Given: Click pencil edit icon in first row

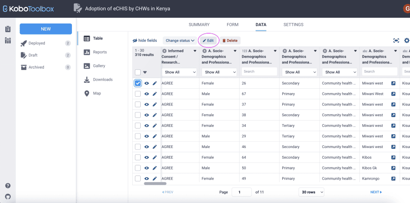Looking at the screenshot, I should tap(155, 83).
